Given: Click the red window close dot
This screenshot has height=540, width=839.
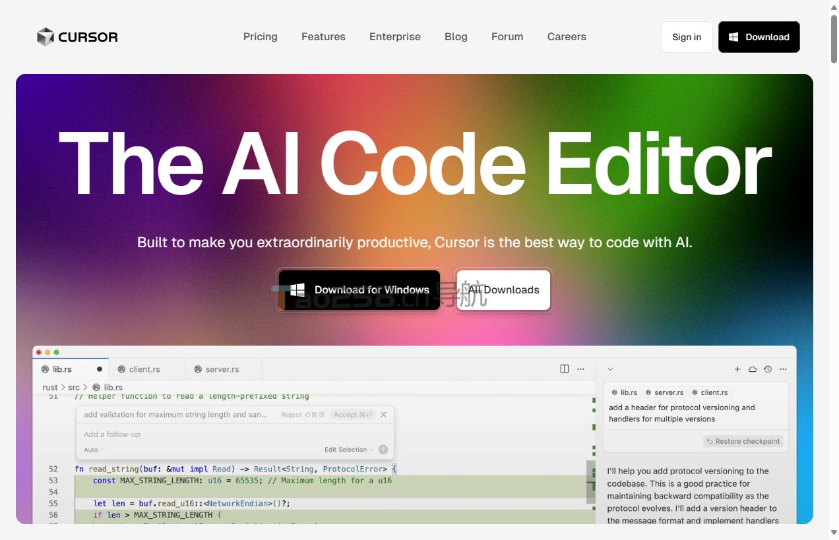Looking at the screenshot, I should coord(39,353).
